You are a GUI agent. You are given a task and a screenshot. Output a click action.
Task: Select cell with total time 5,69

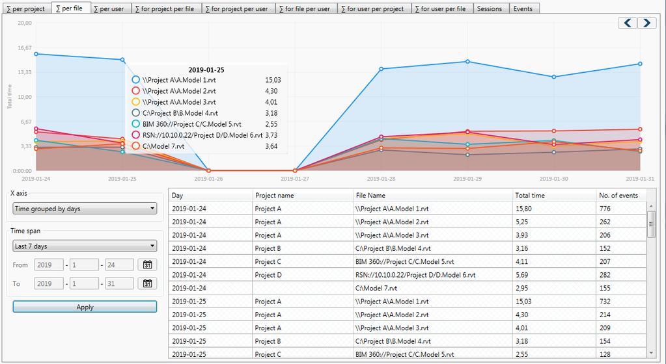pos(554,274)
